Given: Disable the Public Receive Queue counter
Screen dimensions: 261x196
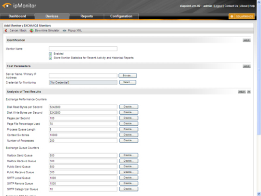Looking at the screenshot, I should click(x=129, y=172).
